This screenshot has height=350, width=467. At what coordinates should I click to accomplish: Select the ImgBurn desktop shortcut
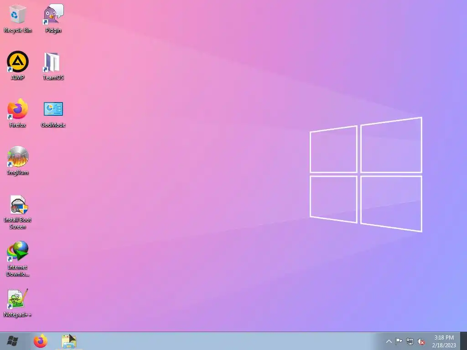click(x=18, y=161)
